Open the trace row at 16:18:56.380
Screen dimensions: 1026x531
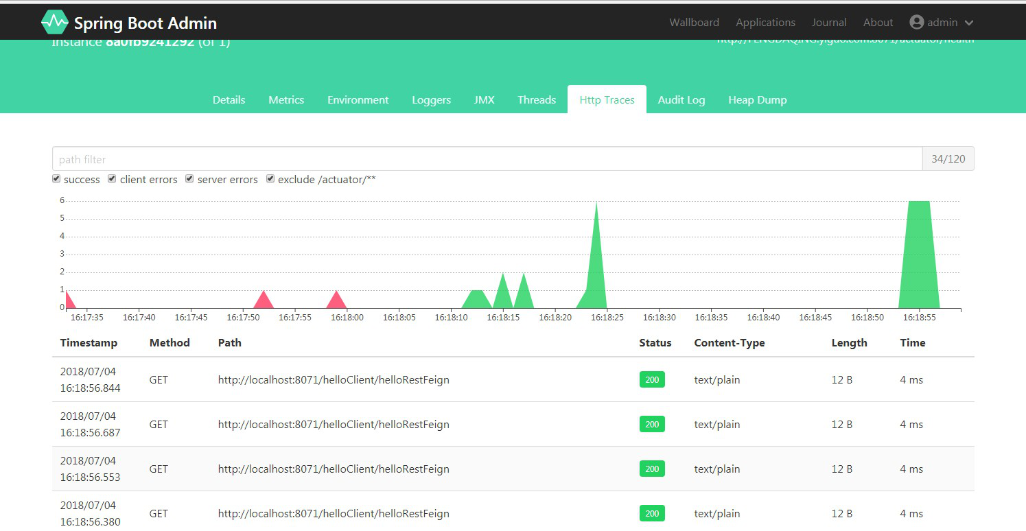pyautogui.click(x=513, y=511)
